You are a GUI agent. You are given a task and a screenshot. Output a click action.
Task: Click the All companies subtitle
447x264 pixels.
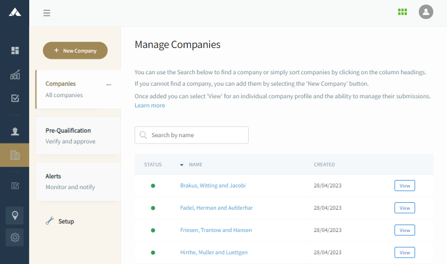click(x=64, y=95)
